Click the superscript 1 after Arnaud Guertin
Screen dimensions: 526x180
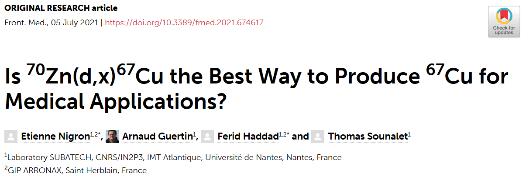pos(195,134)
